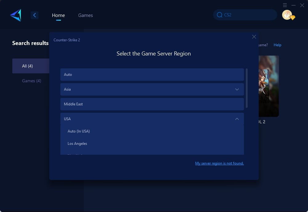Image resolution: width=308 pixels, height=212 pixels.
Task: Go back with the arrow button
Action: (34, 15)
